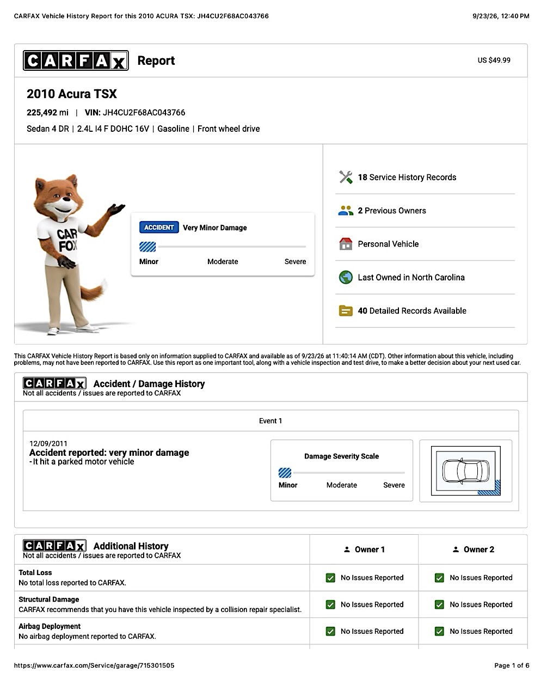
Task: Click the person icon next to Owner 2
Action: [456, 549]
